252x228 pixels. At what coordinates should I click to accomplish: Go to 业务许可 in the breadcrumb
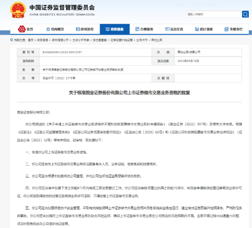(142, 40)
